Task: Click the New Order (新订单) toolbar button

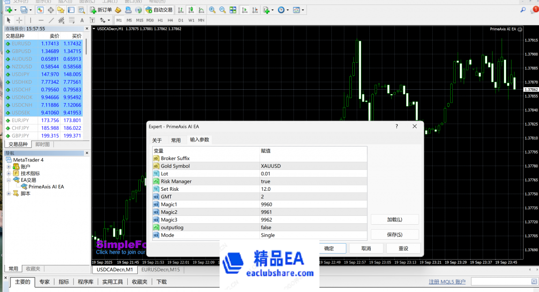Action: 101,10
